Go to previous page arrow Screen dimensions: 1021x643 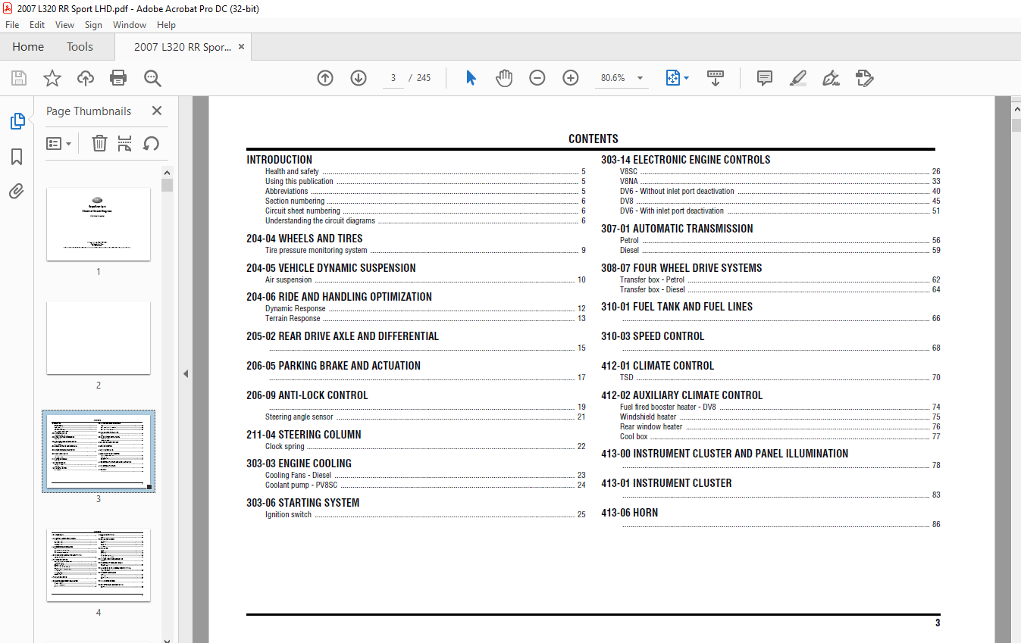[325, 78]
